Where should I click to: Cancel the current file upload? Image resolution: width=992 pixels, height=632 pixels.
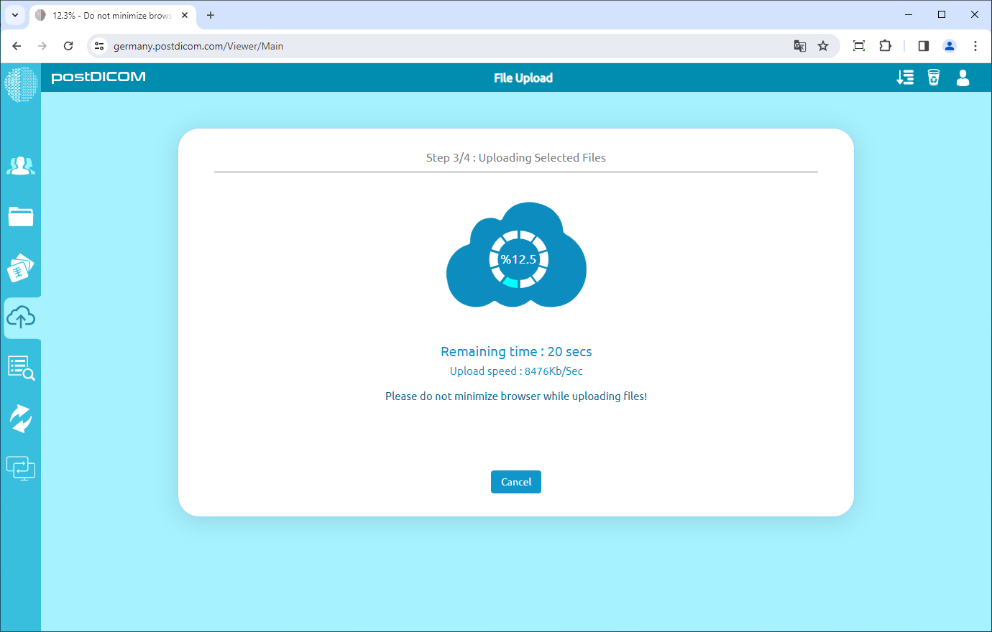[515, 482]
